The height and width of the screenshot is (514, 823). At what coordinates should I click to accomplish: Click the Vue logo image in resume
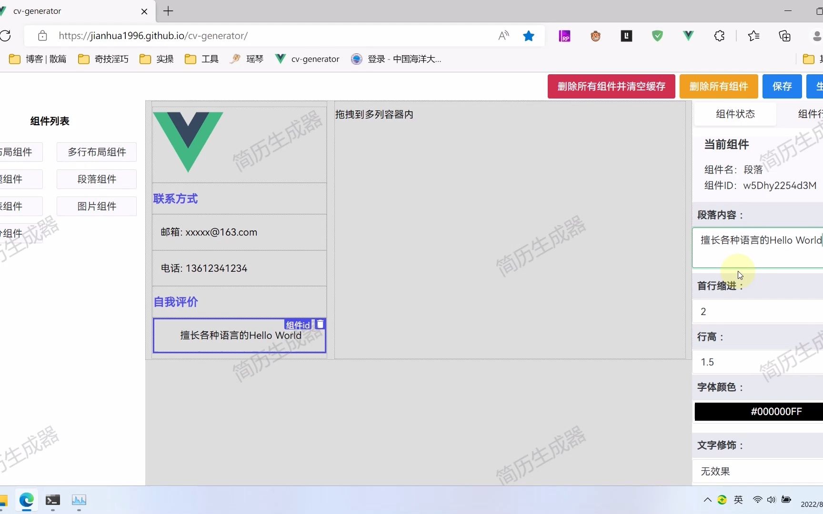click(x=188, y=142)
